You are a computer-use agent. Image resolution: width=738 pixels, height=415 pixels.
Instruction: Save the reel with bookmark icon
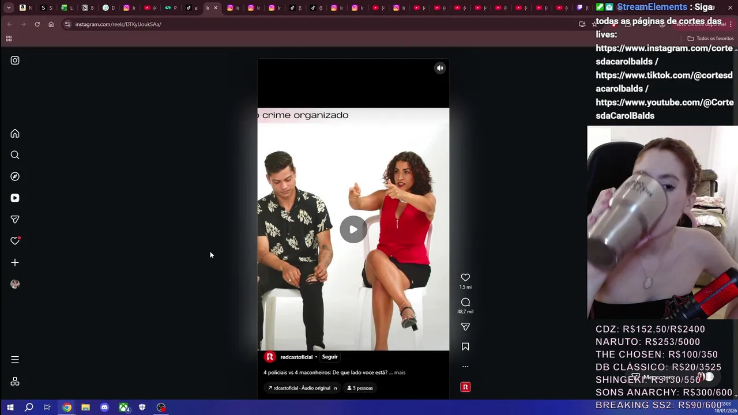(x=465, y=346)
